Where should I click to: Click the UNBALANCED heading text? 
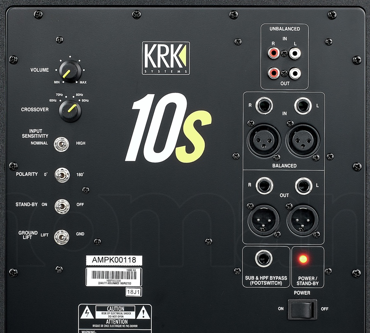pos(285,29)
